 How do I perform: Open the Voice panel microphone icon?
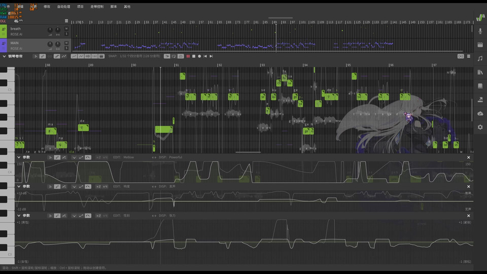(480, 31)
